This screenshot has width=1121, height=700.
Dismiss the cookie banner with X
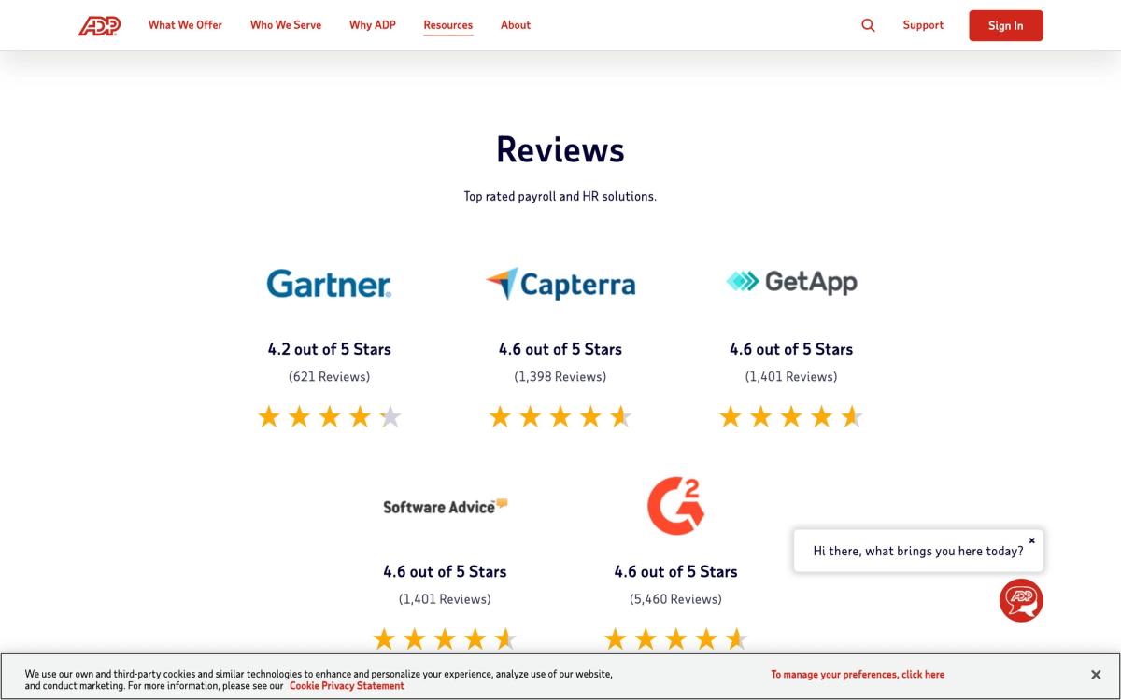coord(1096,674)
